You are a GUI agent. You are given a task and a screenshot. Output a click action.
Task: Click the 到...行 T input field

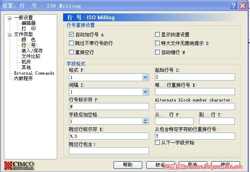pos(217,121)
